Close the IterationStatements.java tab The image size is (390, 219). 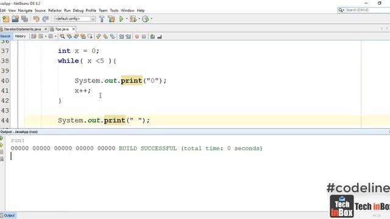[x=46, y=29]
